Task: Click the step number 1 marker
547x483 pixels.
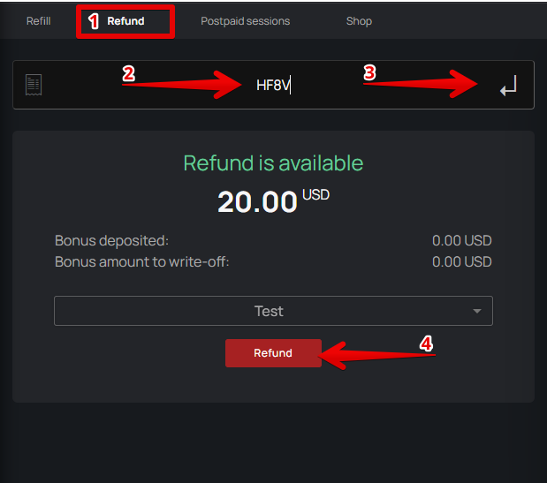Action: (x=93, y=21)
